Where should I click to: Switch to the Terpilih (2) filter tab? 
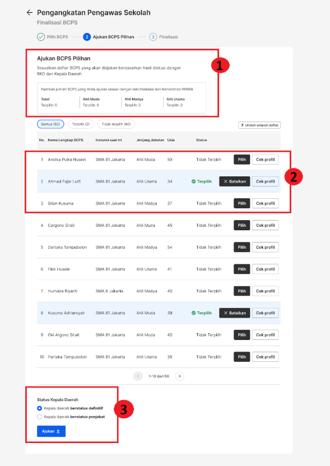tap(81, 124)
